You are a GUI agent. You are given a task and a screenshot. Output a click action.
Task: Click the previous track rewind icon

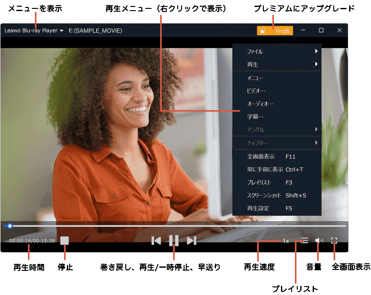pyautogui.click(x=156, y=241)
